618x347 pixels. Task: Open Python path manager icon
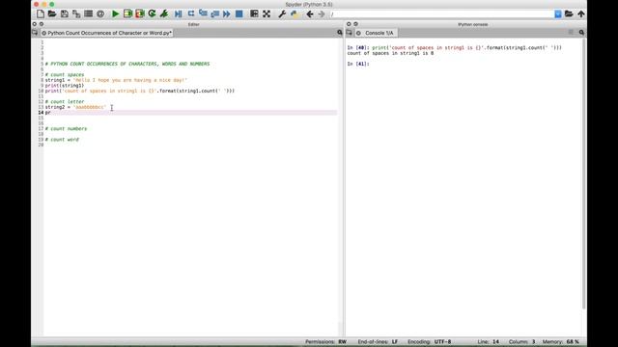[294, 13]
